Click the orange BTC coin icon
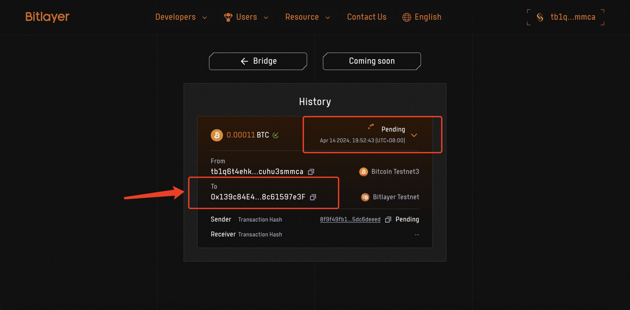The width and height of the screenshot is (630, 310). [217, 135]
